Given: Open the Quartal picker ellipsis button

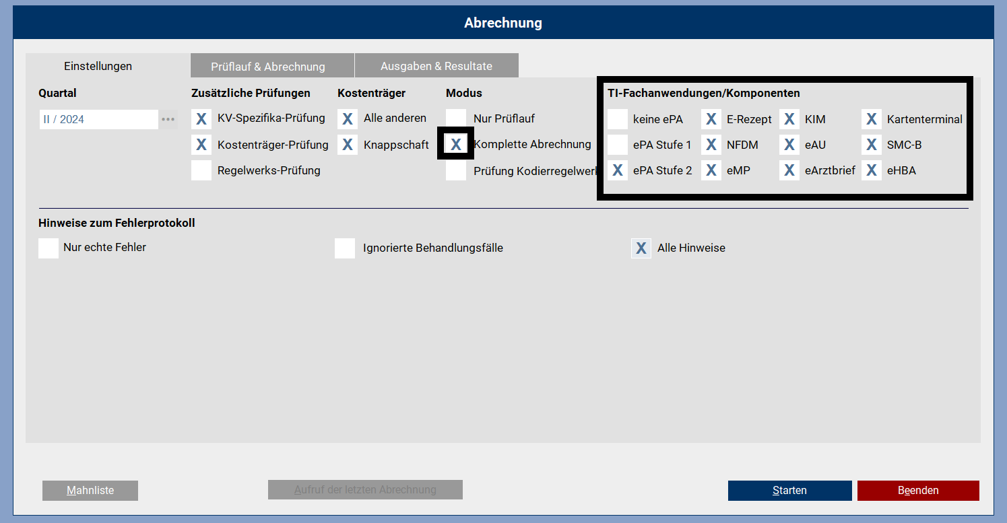Looking at the screenshot, I should [168, 119].
